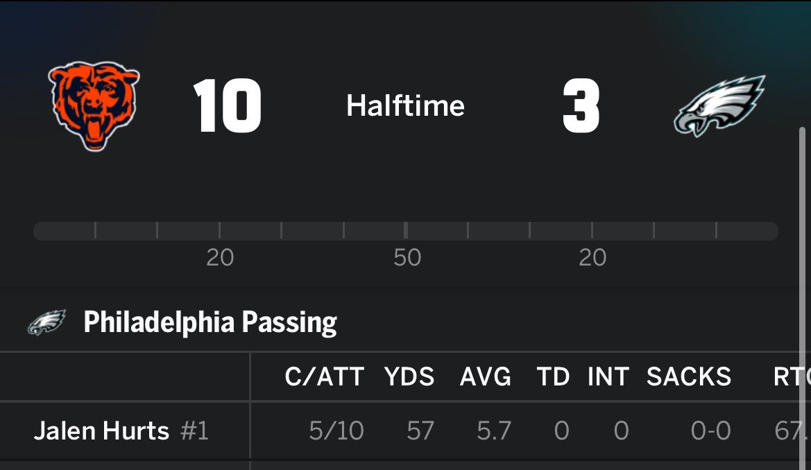The image size is (811, 470).
Task: Sort by the AVG column header
Action: coord(485,377)
